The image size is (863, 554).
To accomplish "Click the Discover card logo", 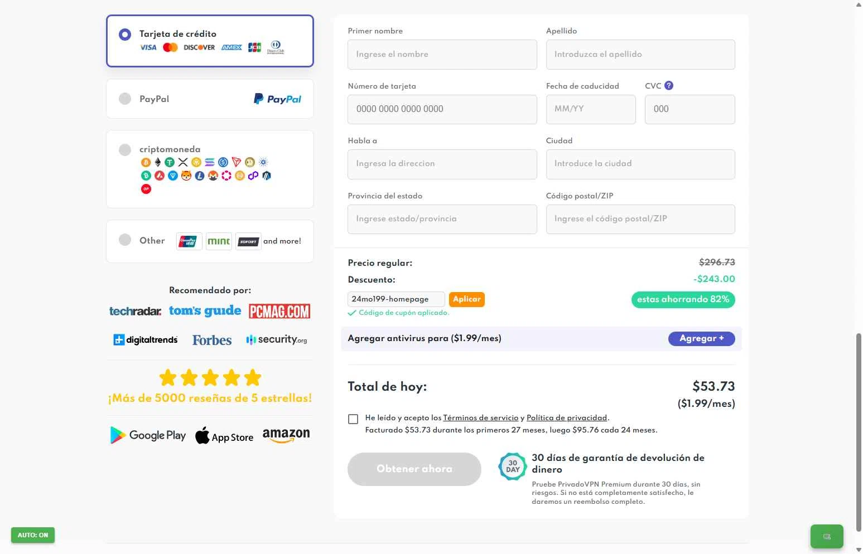I will click(x=199, y=47).
